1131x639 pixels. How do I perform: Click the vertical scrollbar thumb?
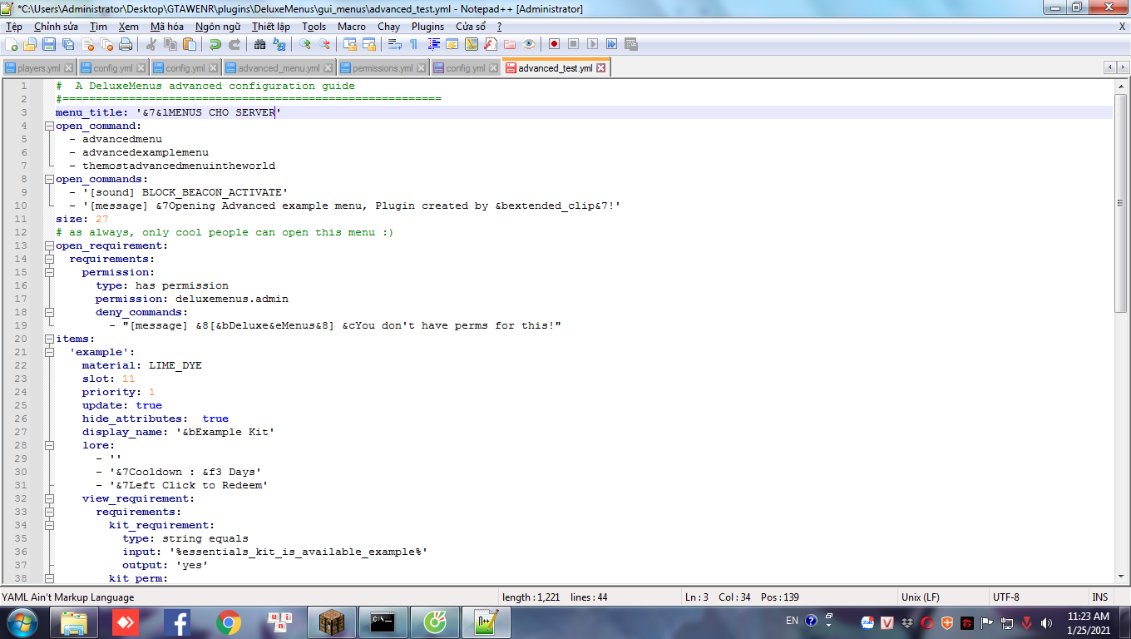coord(1121,202)
